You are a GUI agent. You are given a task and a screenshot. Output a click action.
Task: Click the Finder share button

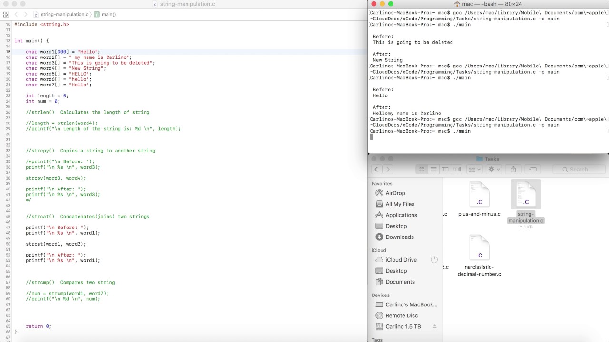pos(513,169)
